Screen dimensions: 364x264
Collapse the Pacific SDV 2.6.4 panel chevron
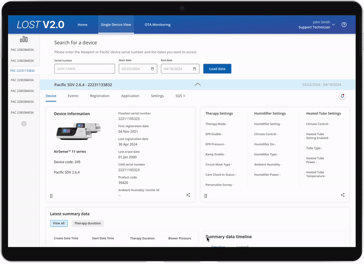pos(197,85)
